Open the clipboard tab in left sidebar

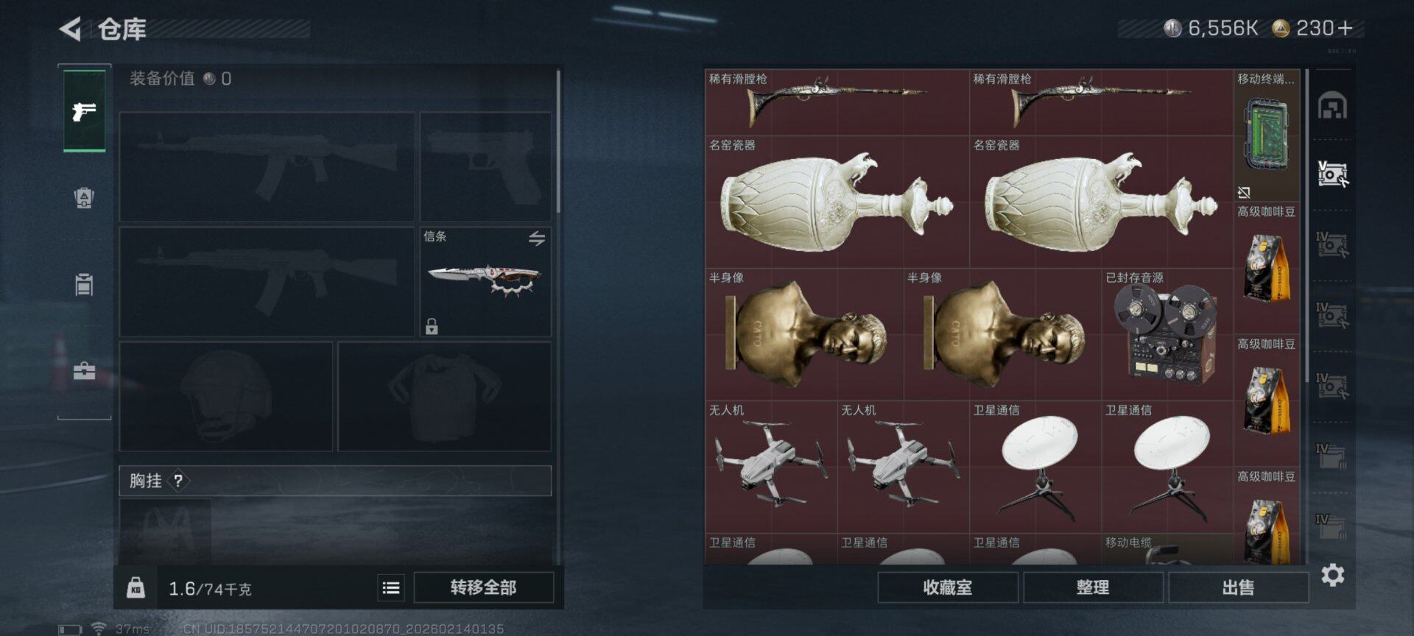pyautogui.click(x=84, y=284)
